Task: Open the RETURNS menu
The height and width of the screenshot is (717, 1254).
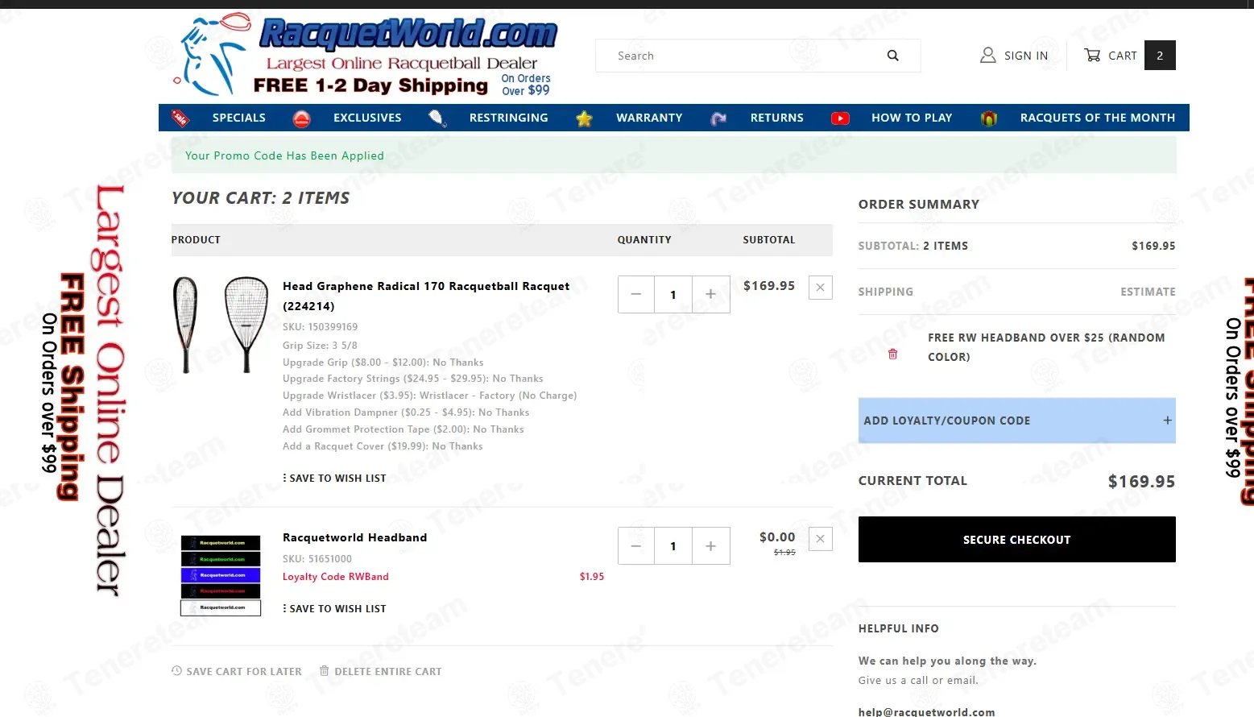Action: coord(777,118)
